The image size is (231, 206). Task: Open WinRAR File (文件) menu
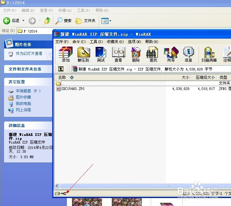[x=62, y=42]
